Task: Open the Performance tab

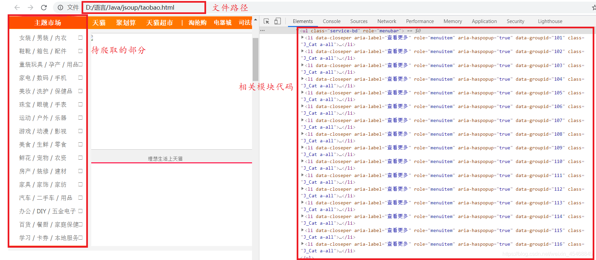Action: coord(420,21)
